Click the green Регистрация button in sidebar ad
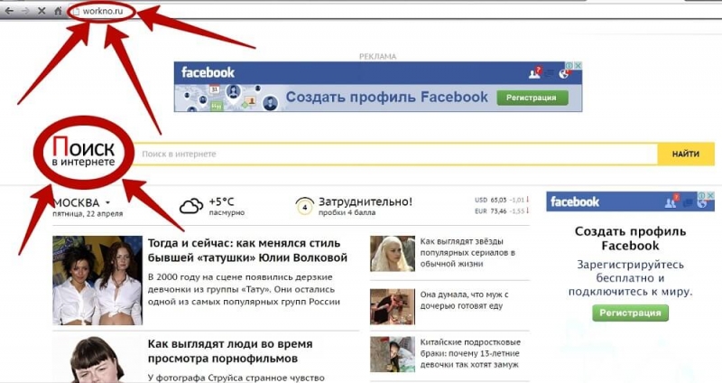 point(630,313)
